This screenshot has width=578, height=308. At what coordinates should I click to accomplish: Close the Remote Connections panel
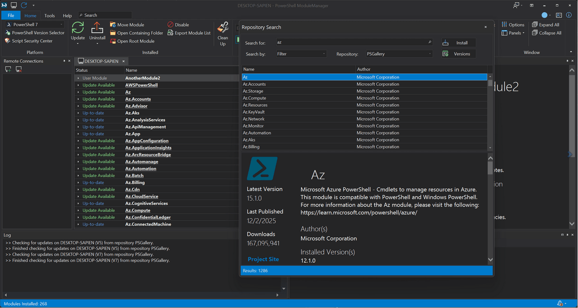pos(70,61)
